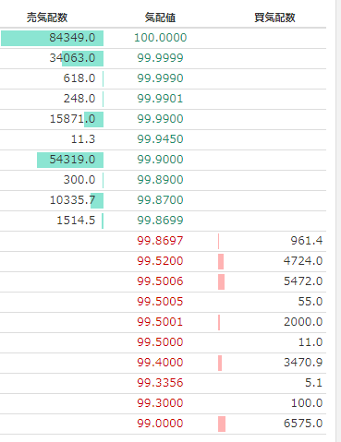Select ask price 99.8900

pyautogui.click(x=161, y=180)
